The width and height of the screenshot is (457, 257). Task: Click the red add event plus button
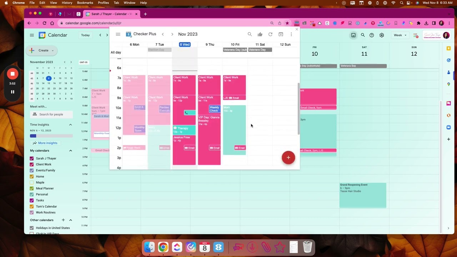click(x=288, y=157)
